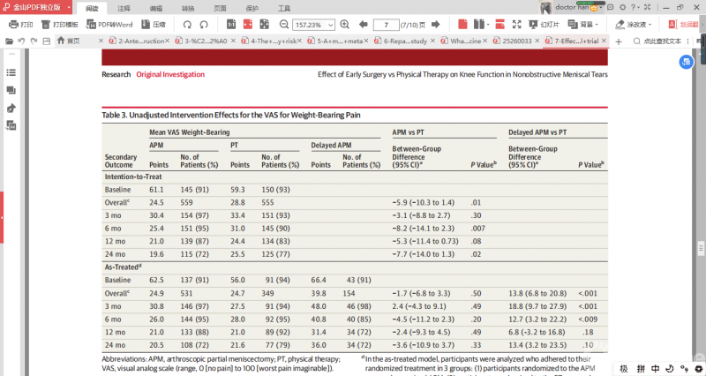Click the page number input field

[x=387, y=24]
